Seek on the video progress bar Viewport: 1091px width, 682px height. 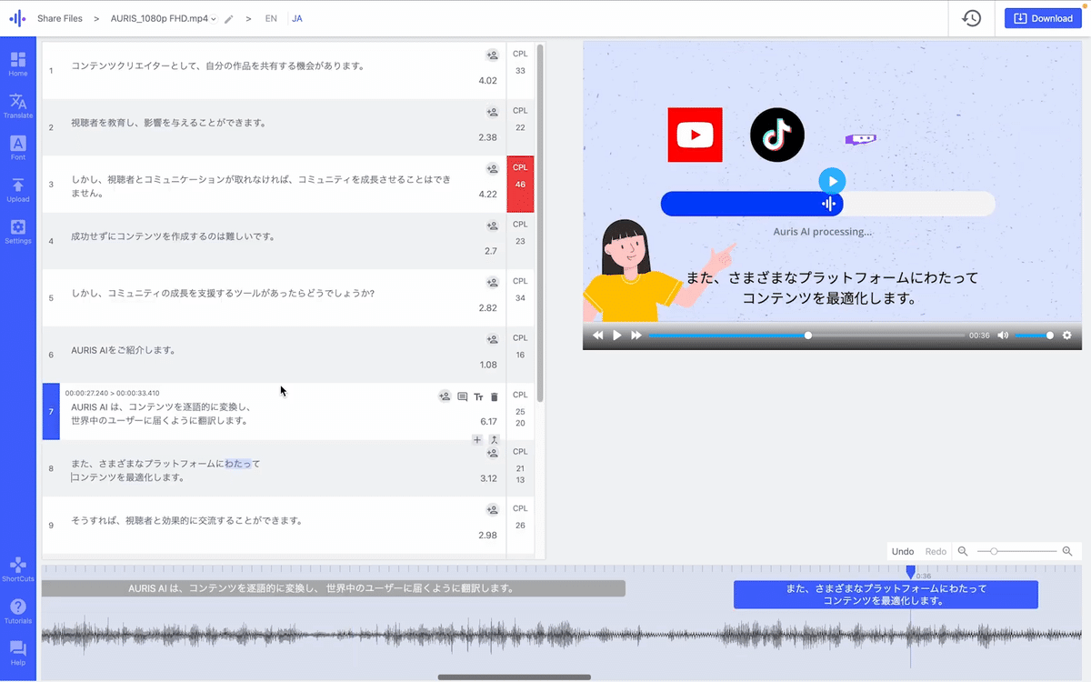pos(806,336)
